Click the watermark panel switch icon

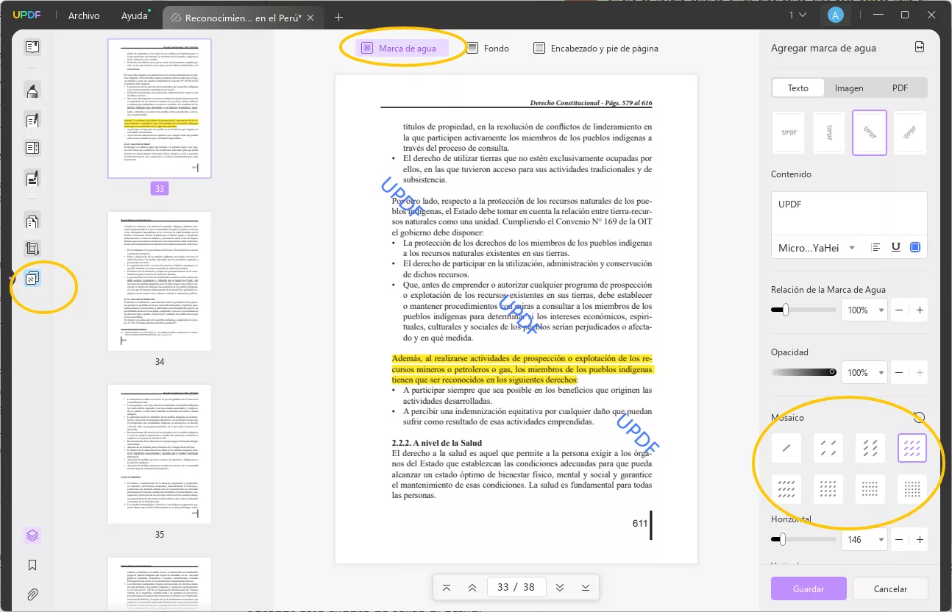920,47
